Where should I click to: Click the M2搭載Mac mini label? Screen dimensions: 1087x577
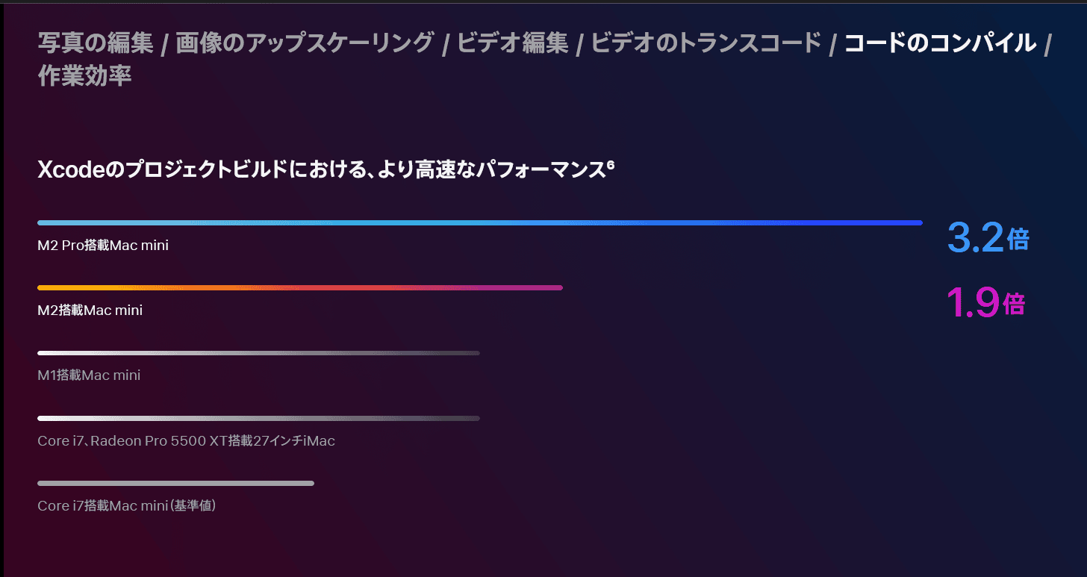click(x=90, y=310)
